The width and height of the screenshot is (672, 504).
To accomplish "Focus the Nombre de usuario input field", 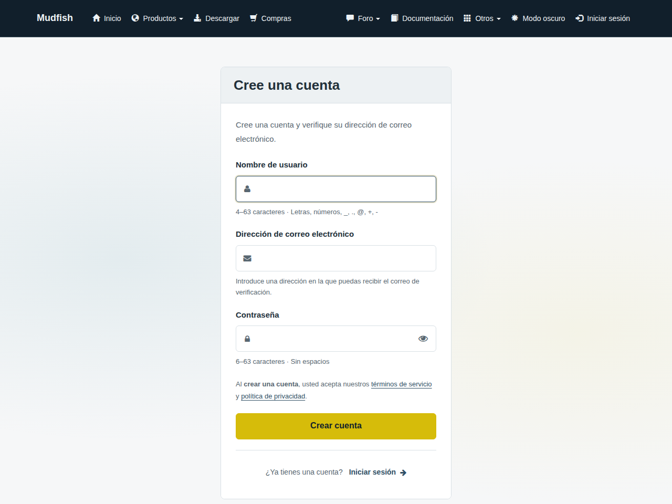I will pos(336,189).
